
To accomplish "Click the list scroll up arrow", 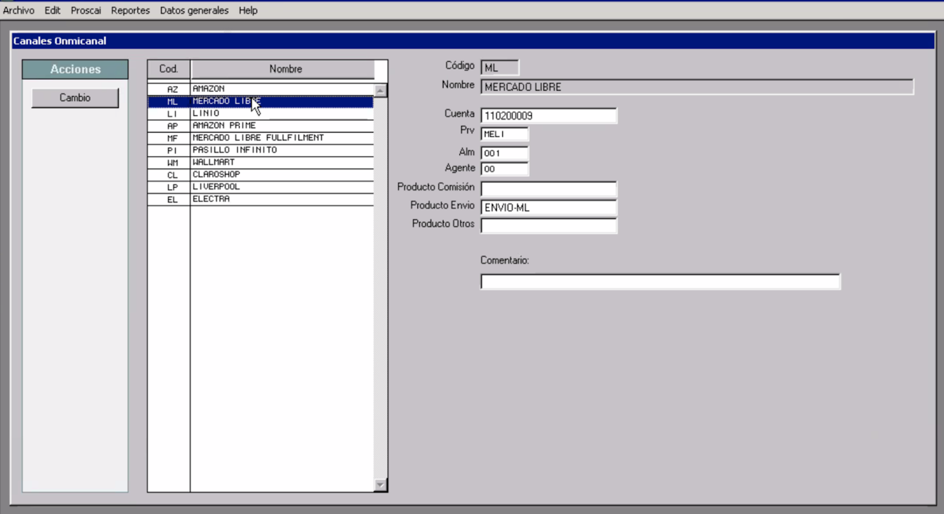I will (x=381, y=90).
